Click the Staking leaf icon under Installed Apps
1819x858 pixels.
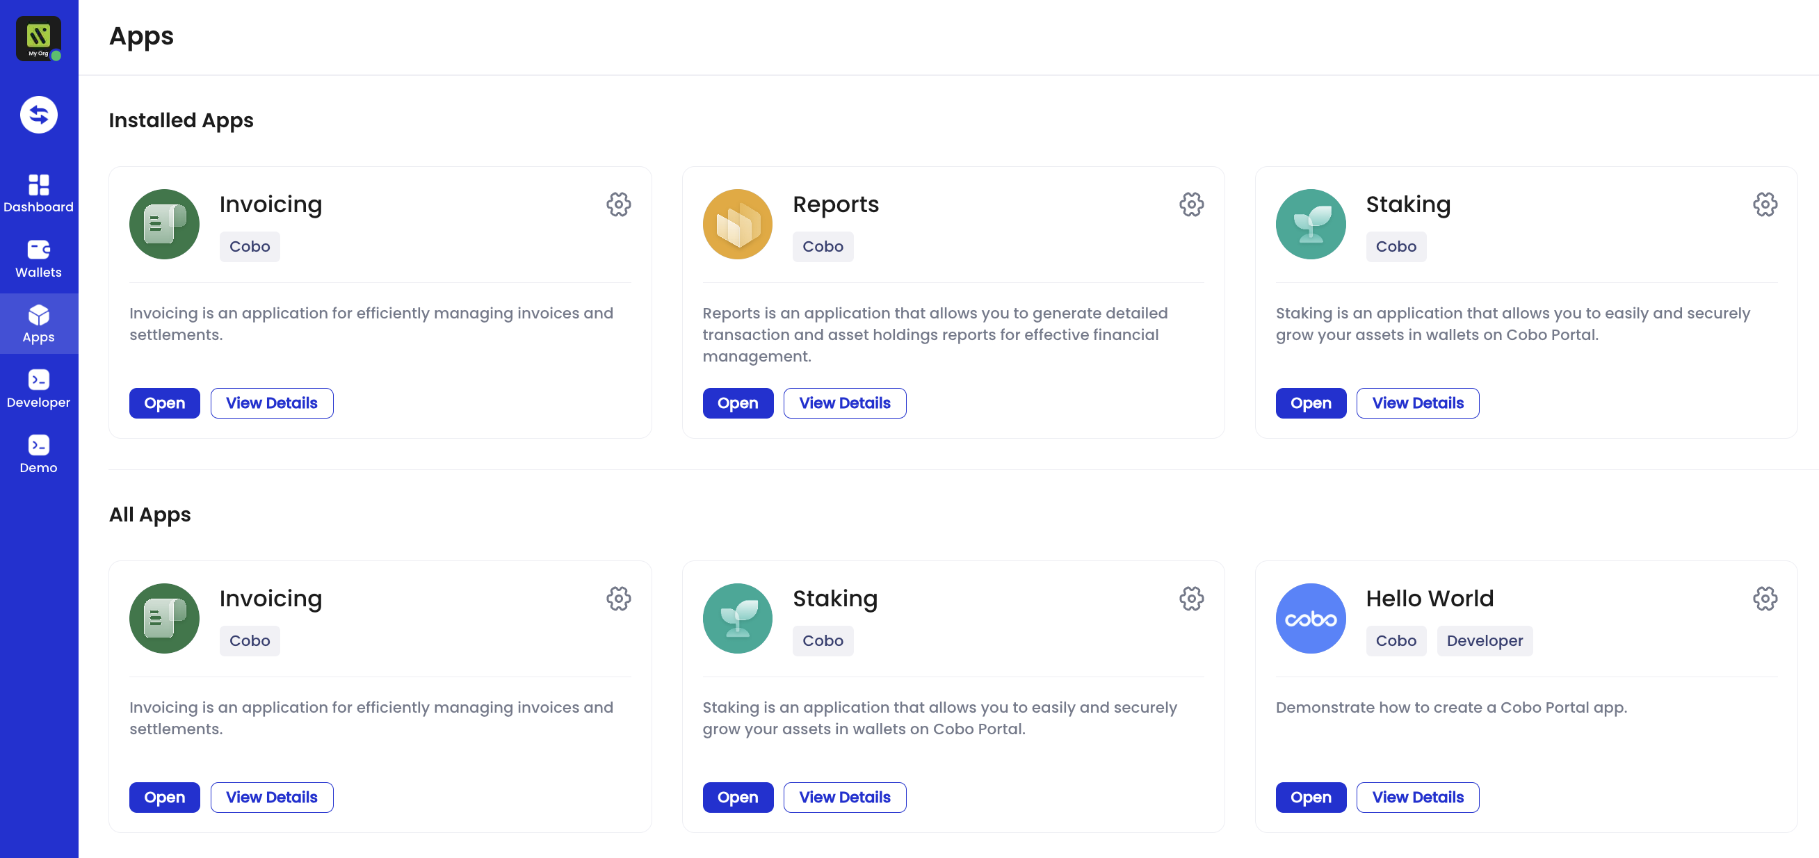[1310, 224]
